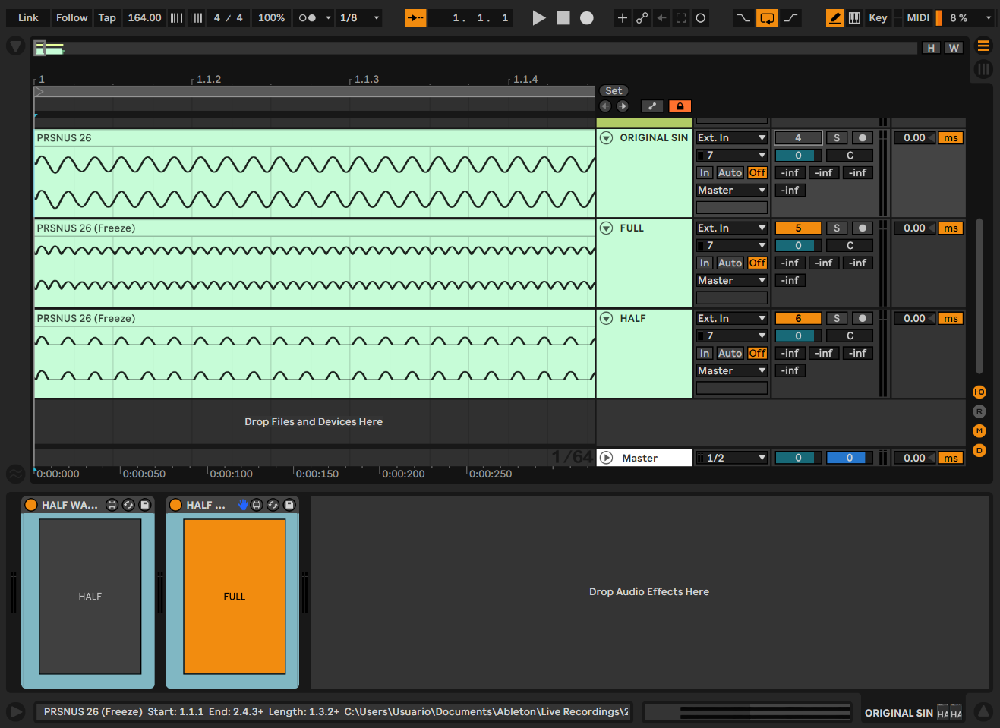
Task: Click the Tap tempo button
Action: point(107,17)
